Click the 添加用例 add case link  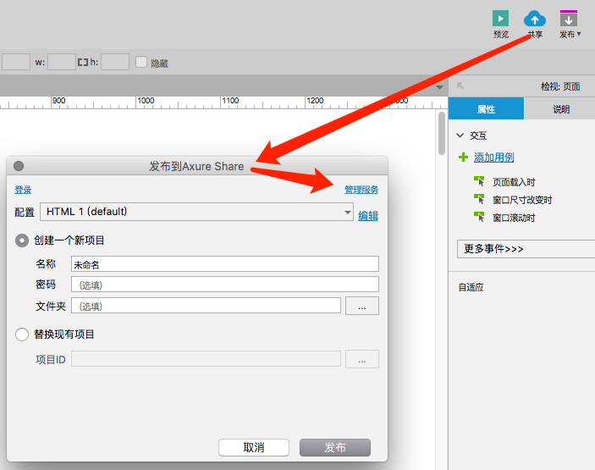493,158
